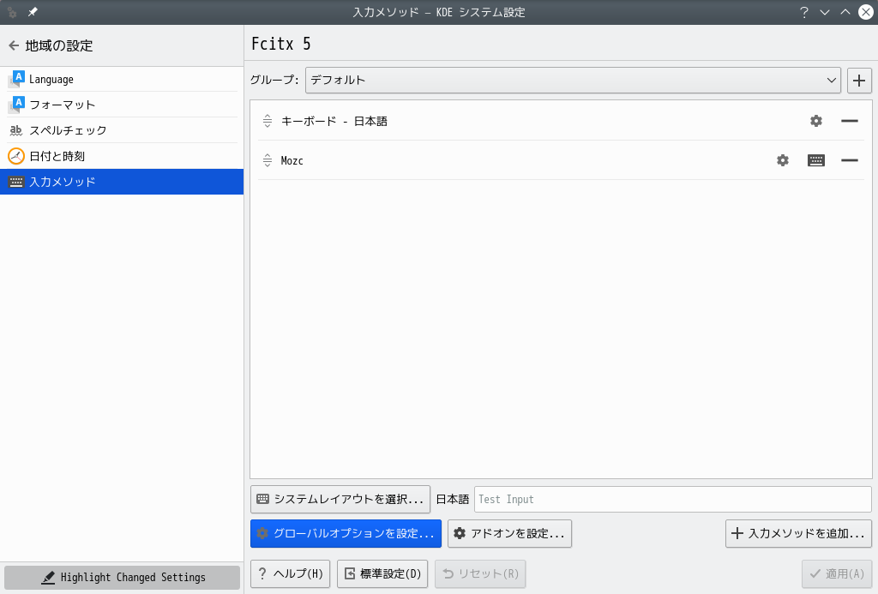Screen dimensions: 878x594
Task: Click the フォーマット sidebar icon
Action: [x=16, y=105]
